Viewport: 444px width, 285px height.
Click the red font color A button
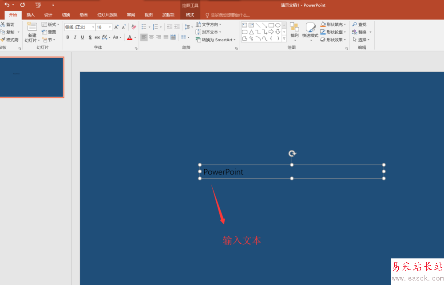tap(130, 37)
